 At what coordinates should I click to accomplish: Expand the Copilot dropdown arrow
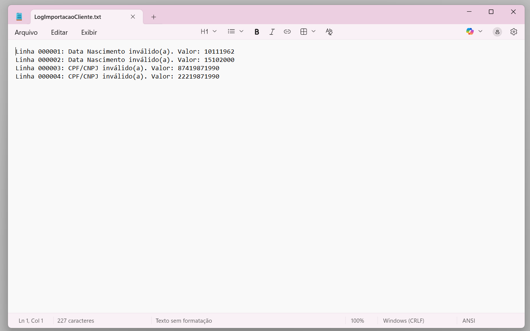(481, 31)
